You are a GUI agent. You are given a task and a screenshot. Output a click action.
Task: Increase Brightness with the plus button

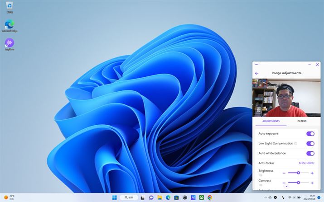coord(312,173)
